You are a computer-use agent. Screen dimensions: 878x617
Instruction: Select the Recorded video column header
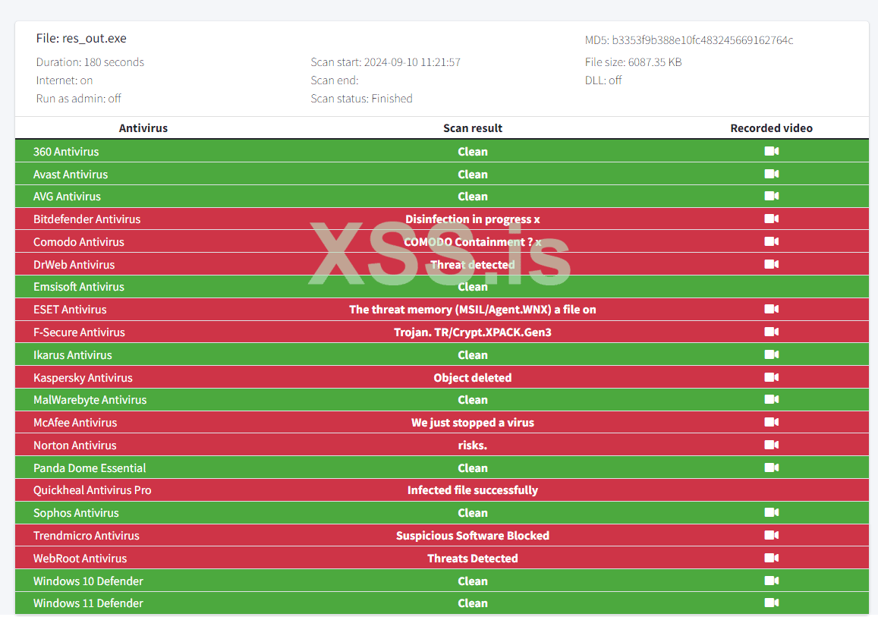(771, 128)
